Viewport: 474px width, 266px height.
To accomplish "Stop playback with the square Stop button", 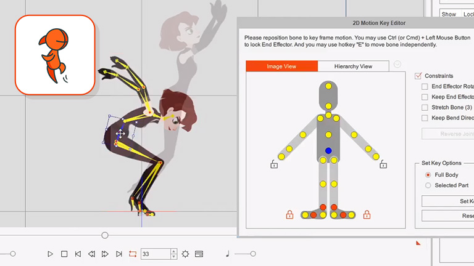I will pyautogui.click(x=64, y=254).
